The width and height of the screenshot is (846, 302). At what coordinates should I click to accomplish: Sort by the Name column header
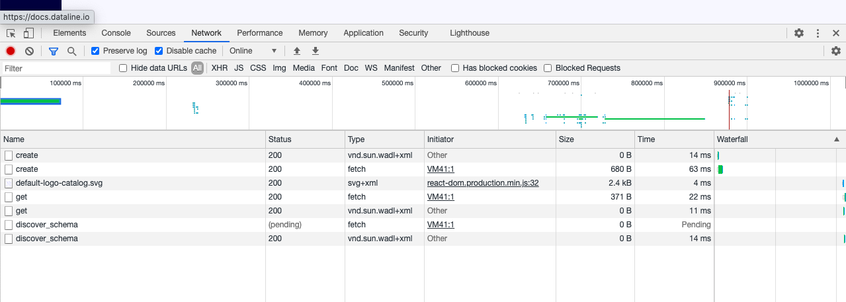pyautogui.click(x=132, y=139)
